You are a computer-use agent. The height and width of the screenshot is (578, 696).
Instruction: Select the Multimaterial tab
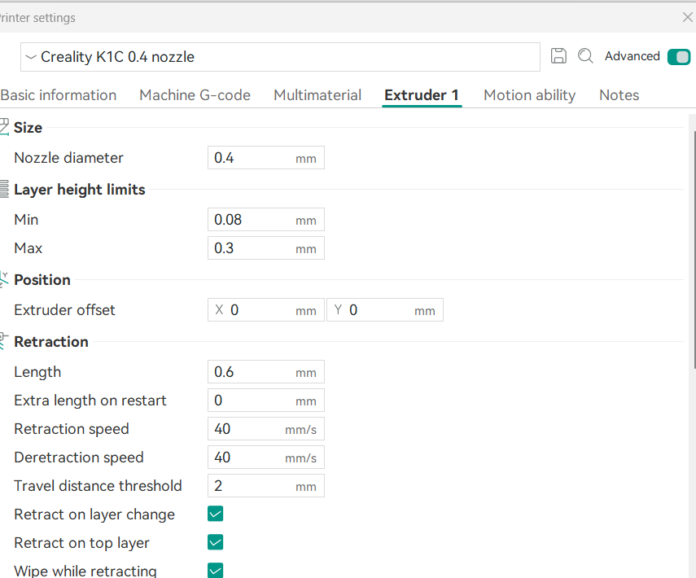317,95
